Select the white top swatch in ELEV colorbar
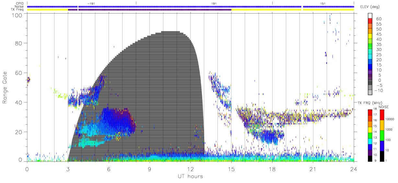 pyautogui.click(x=370, y=16)
